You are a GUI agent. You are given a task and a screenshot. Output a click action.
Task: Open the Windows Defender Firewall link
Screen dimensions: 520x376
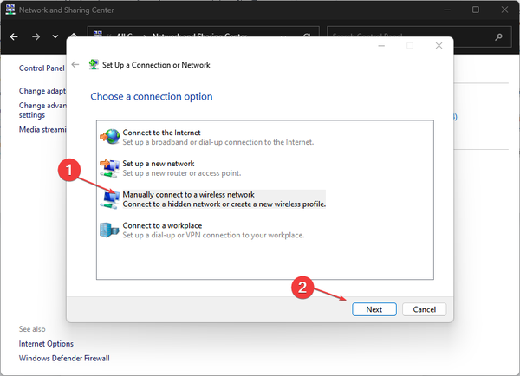(x=64, y=358)
